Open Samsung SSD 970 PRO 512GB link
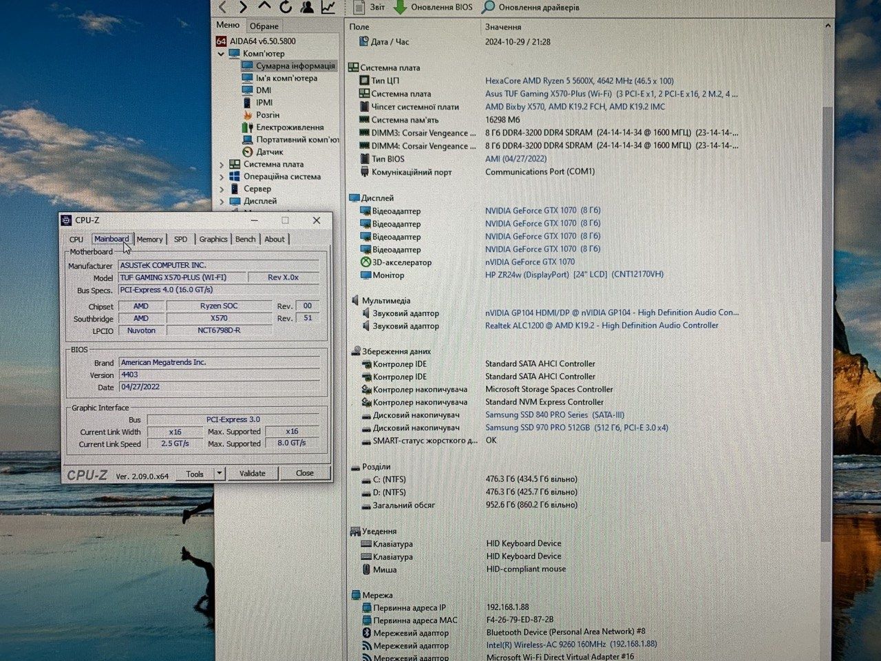This screenshot has height=661, width=881. 577,428
